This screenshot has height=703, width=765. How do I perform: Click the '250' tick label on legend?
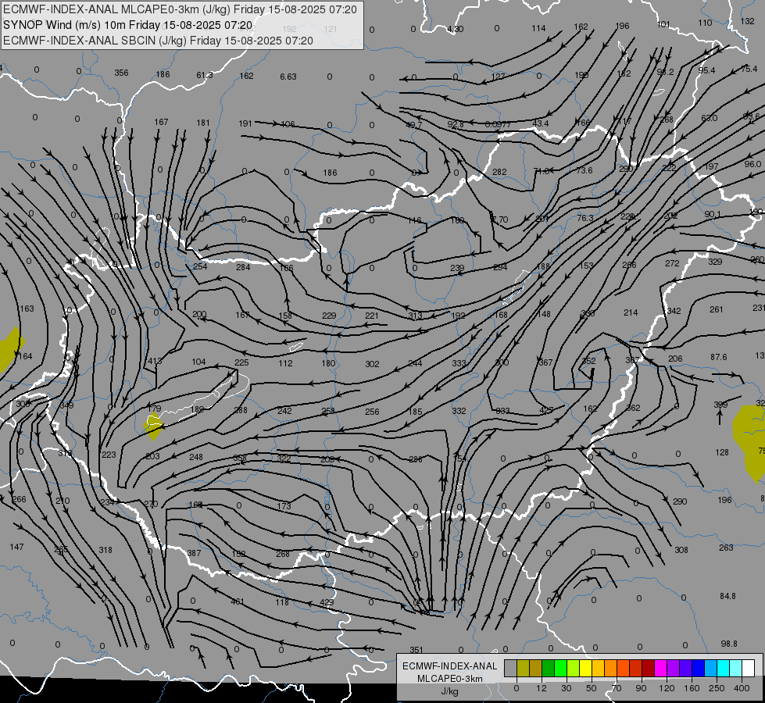pos(717,688)
